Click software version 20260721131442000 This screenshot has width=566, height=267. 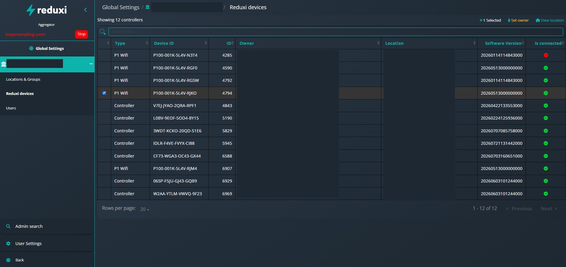[x=502, y=143]
